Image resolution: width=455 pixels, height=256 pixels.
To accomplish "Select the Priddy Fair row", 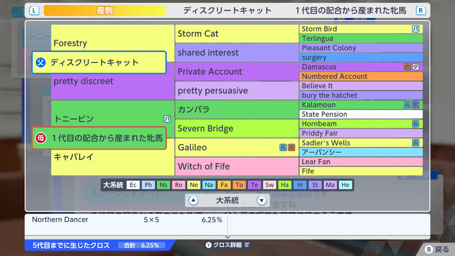I will (361, 133).
